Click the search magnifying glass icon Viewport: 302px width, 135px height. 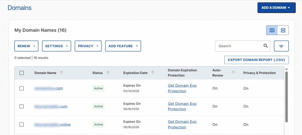(x=265, y=46)
